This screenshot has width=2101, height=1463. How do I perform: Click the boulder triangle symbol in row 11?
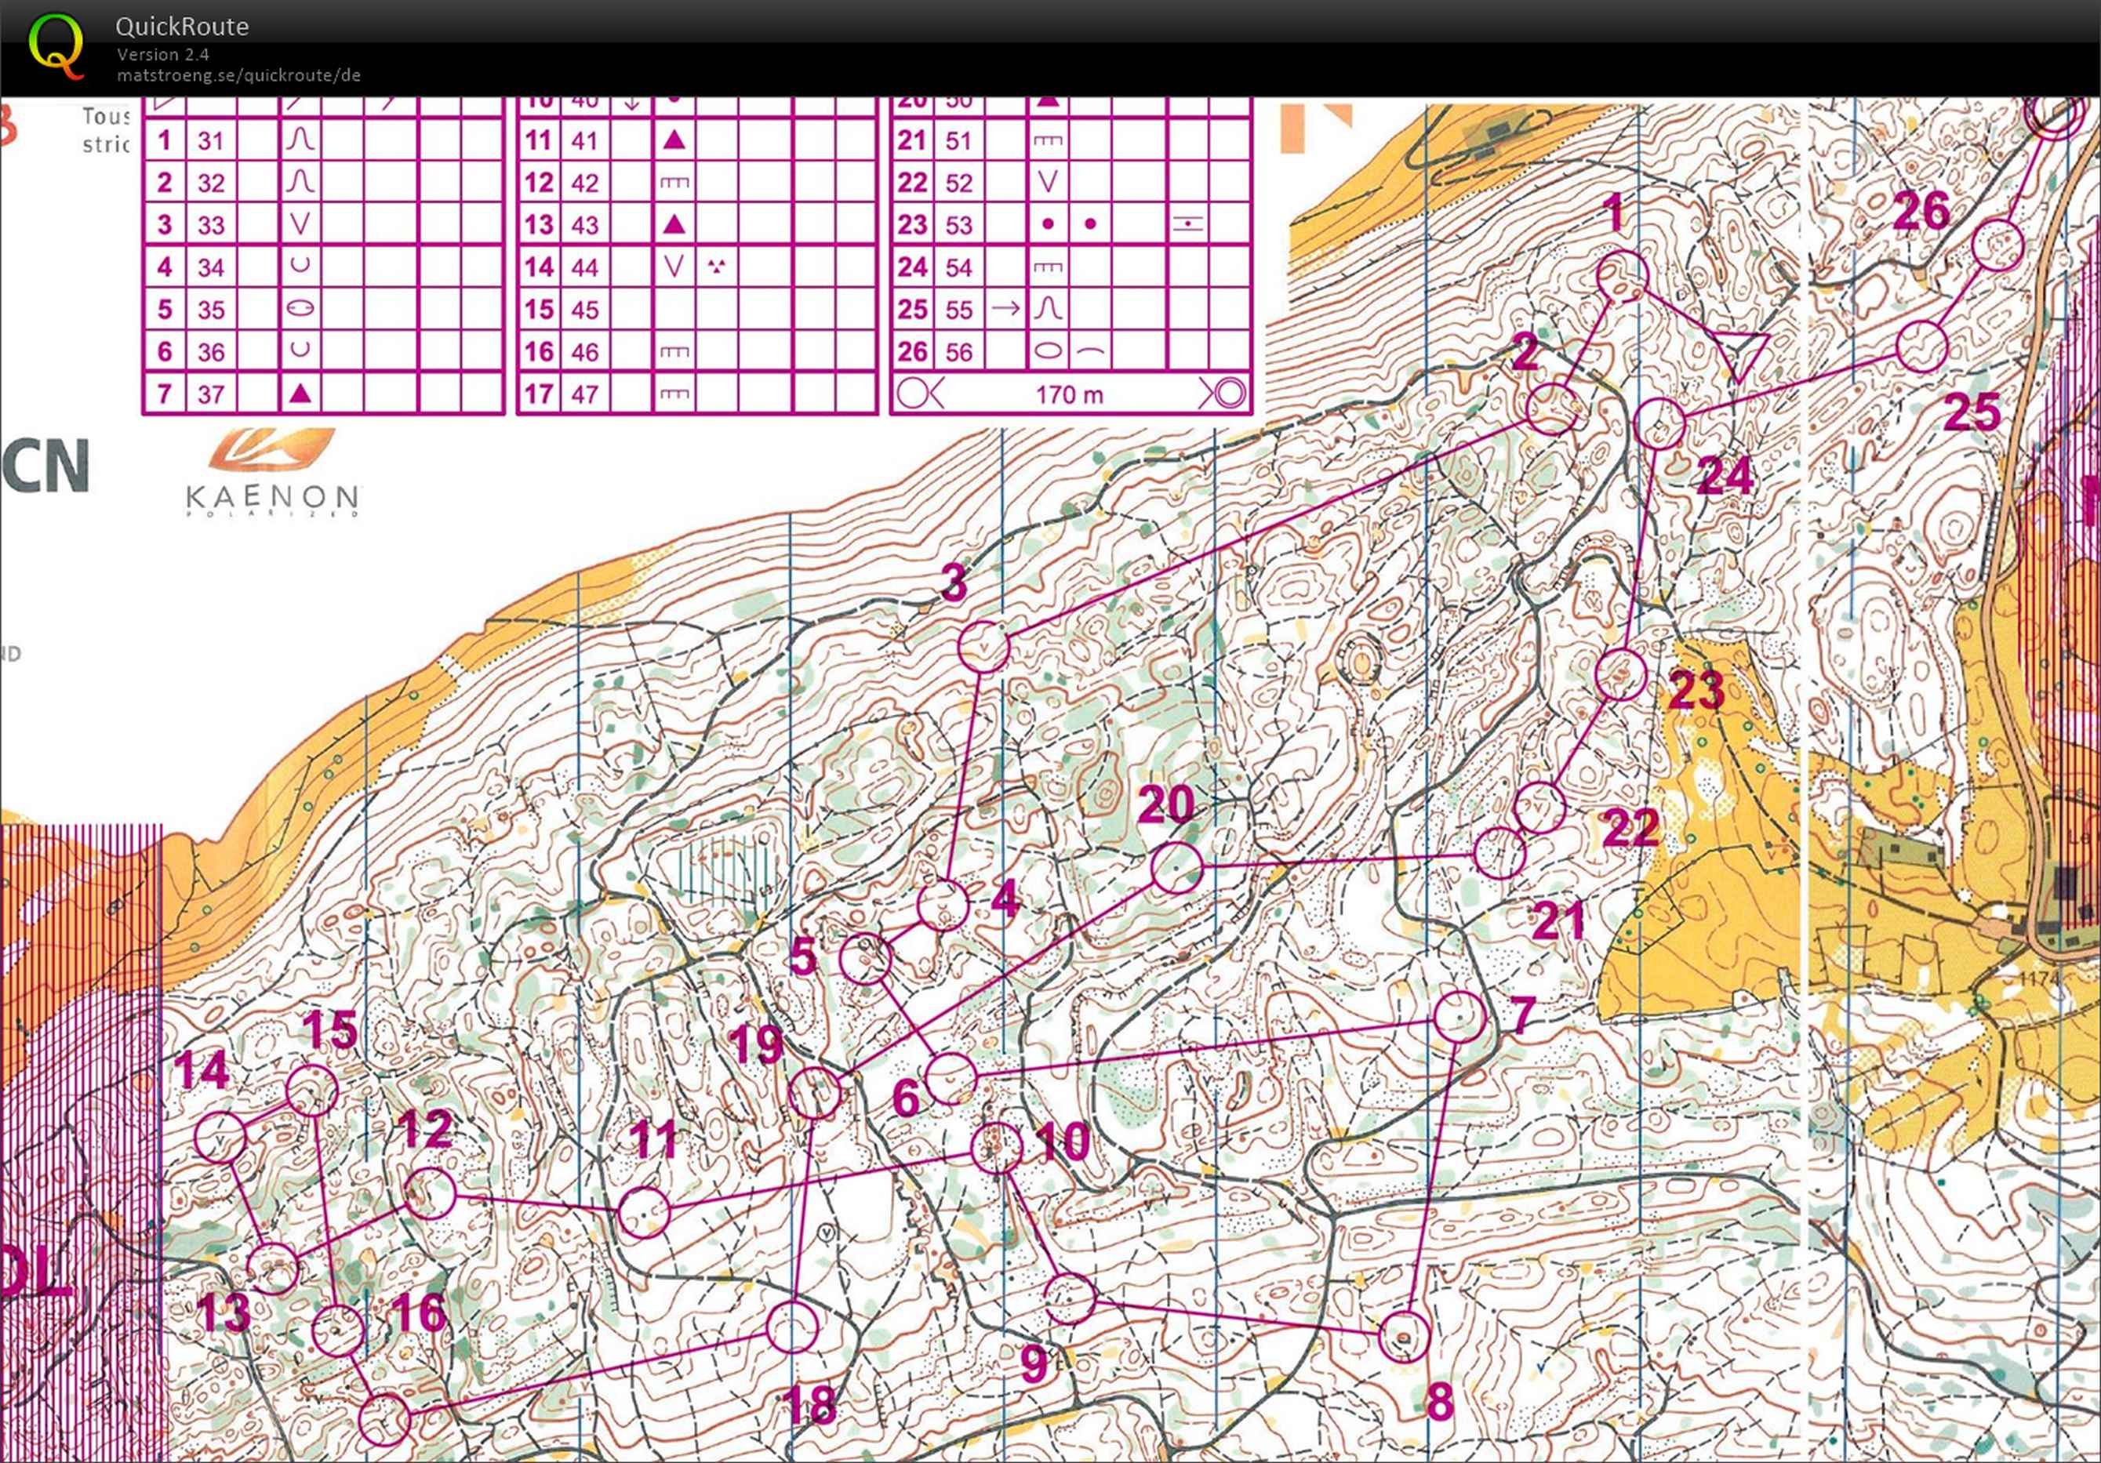tap(674, 140)
